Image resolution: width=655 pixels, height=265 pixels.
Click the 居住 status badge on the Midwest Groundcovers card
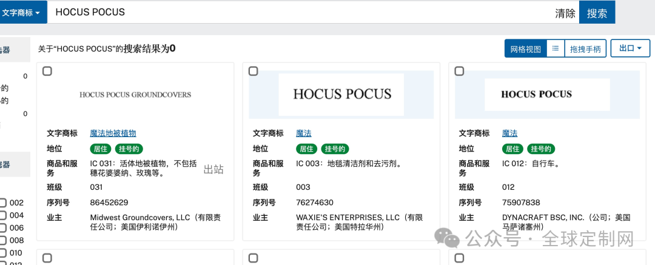pos(99,149)
